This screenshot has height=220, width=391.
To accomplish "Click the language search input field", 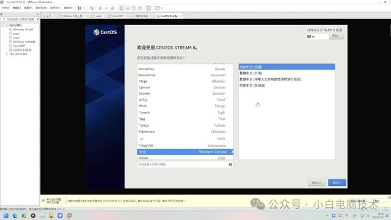I will tap(183, 165).
